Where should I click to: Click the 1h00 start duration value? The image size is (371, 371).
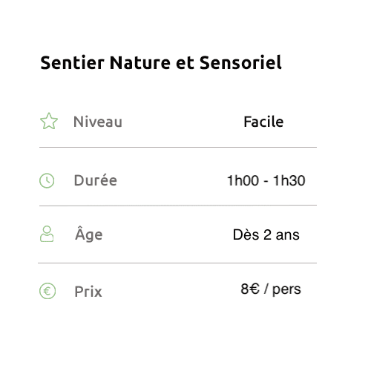click(243, 180)
